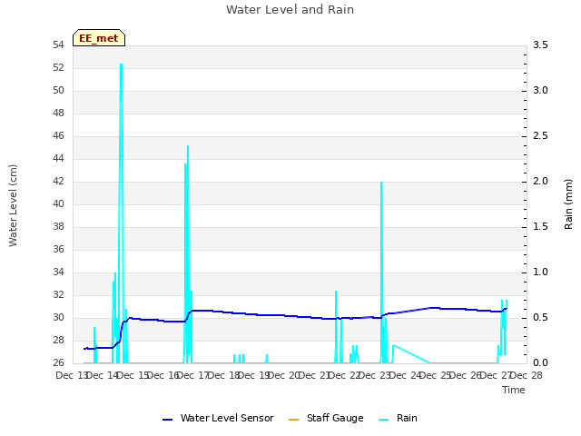The height and width of the screenshot is (436, 581).
Task: Click the Dec 16 date tick label
Action: click(x=163, y=375)
